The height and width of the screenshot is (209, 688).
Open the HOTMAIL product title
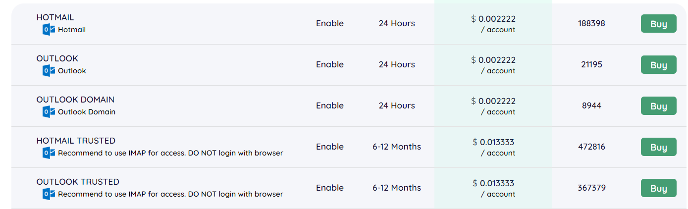pos(55,17)
